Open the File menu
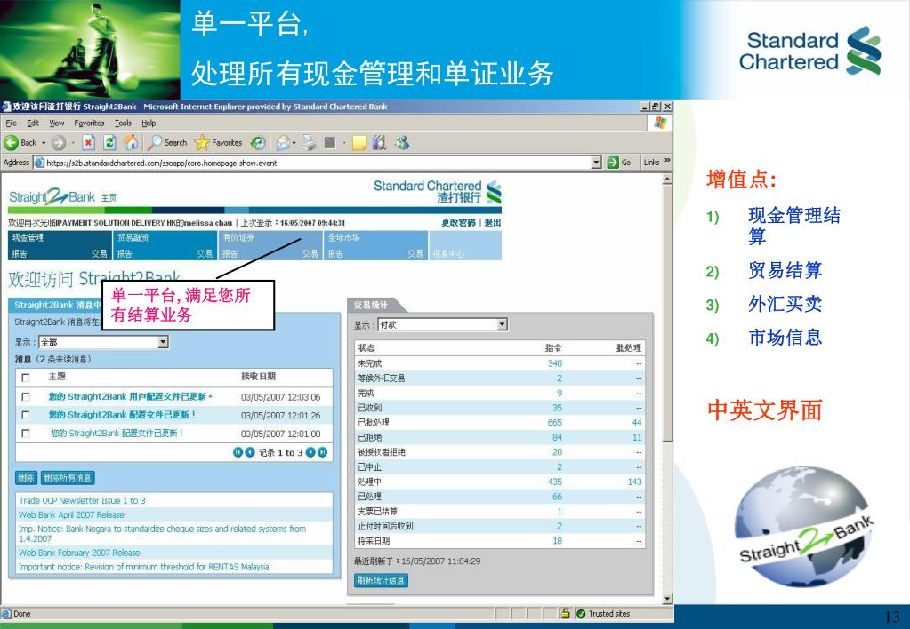910x629 pixels. (11, 123)
